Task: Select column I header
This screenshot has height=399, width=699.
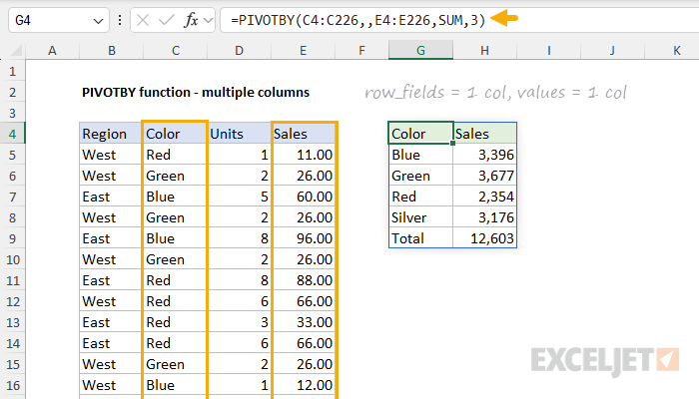Action: [x=549, y=50]
